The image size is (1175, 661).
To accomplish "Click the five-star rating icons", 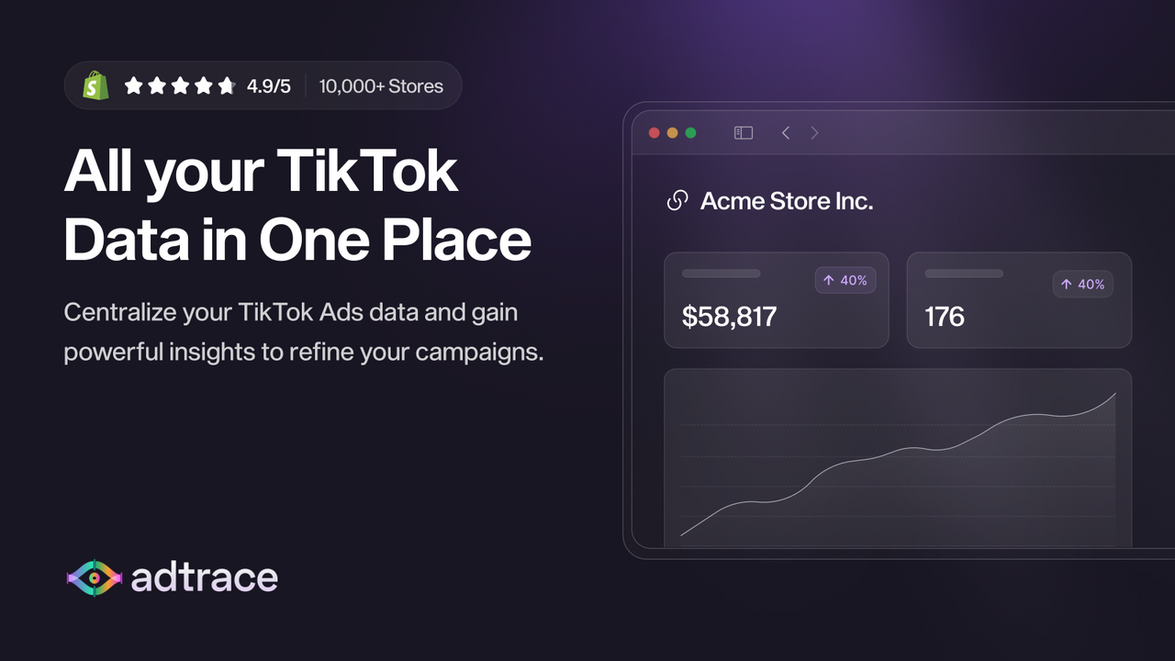I will 180,86.
